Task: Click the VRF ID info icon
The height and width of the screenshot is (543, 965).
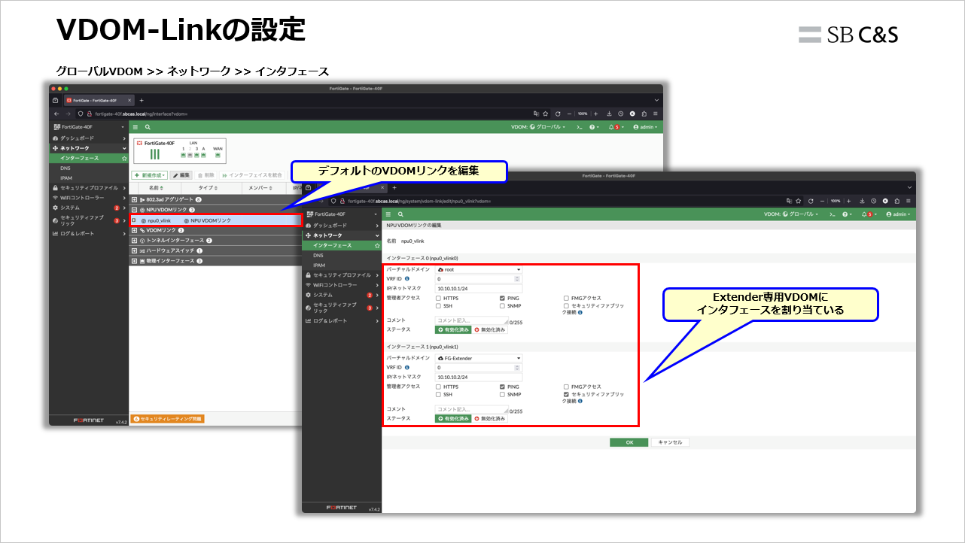Action: click(407, 278)
